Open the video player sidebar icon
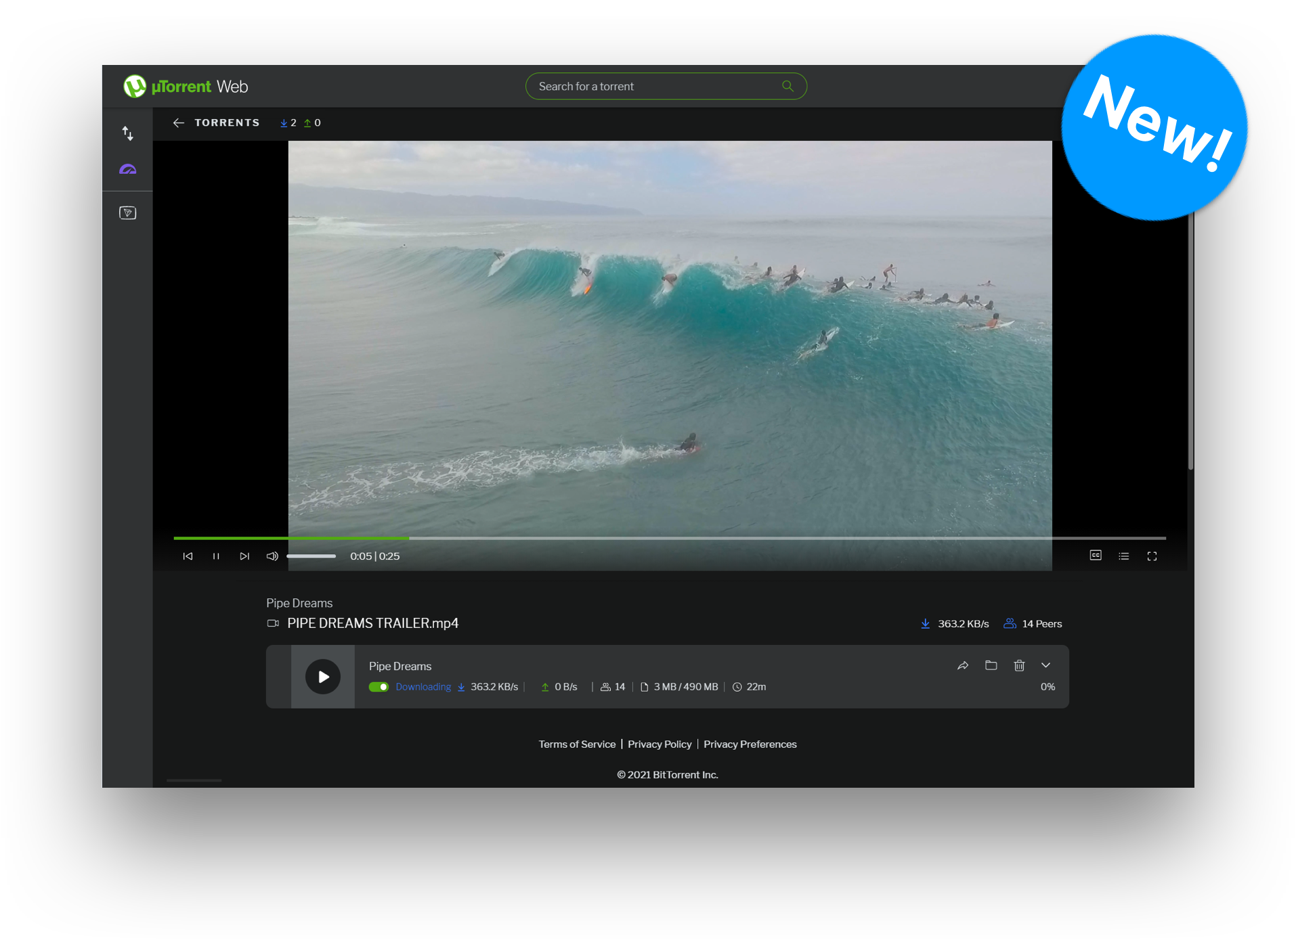1296x940 pixels. pos(127,213)
